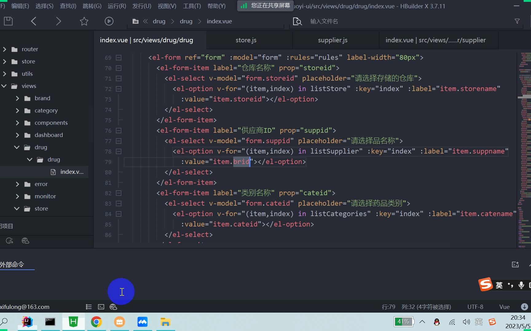Click the Windows search magnifier on taskbar
The width and height of the screenshot is (531, 331).
pos(4,322)
